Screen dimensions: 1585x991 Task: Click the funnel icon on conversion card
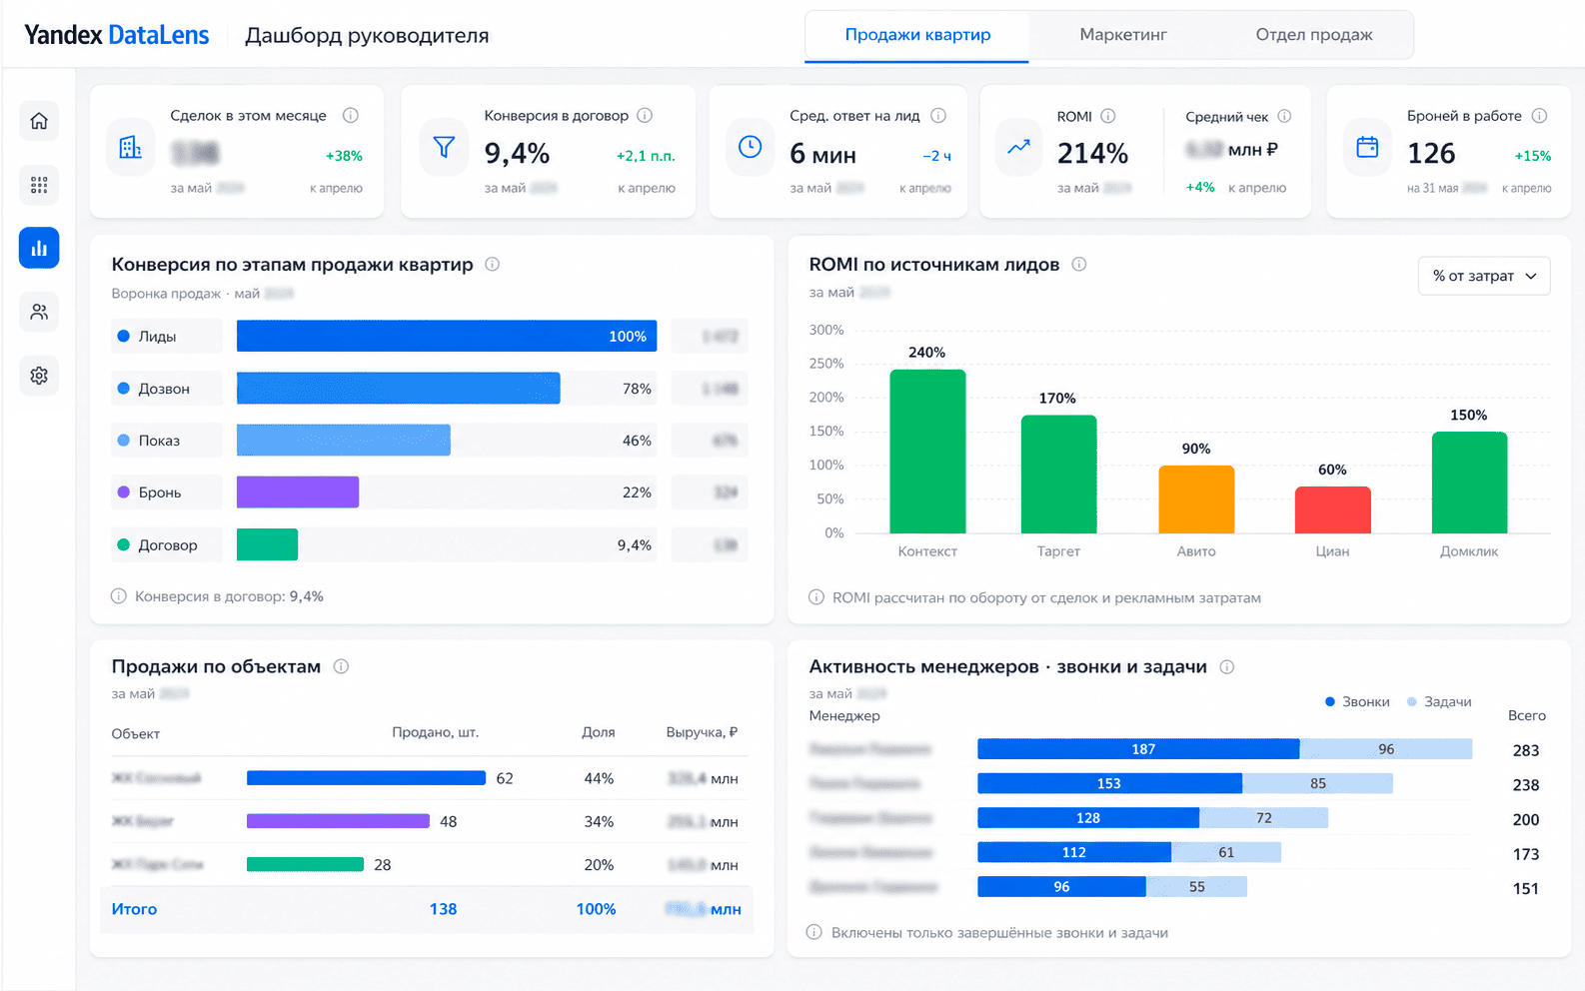[444, 148]
